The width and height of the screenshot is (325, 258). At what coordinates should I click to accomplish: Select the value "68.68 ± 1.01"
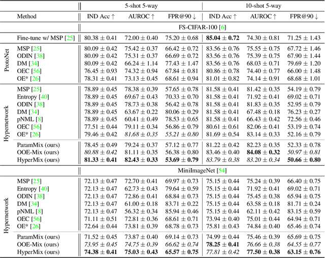coord(304,79)
